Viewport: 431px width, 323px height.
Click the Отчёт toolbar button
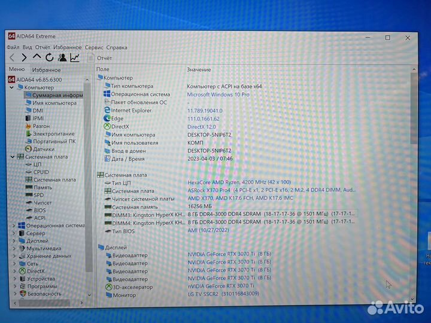[x=99, y=58]
